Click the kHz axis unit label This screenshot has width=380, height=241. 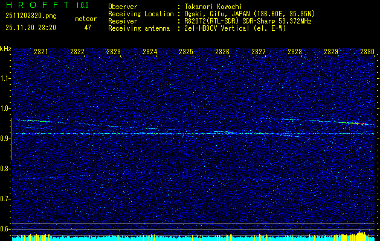coord(5,48)
